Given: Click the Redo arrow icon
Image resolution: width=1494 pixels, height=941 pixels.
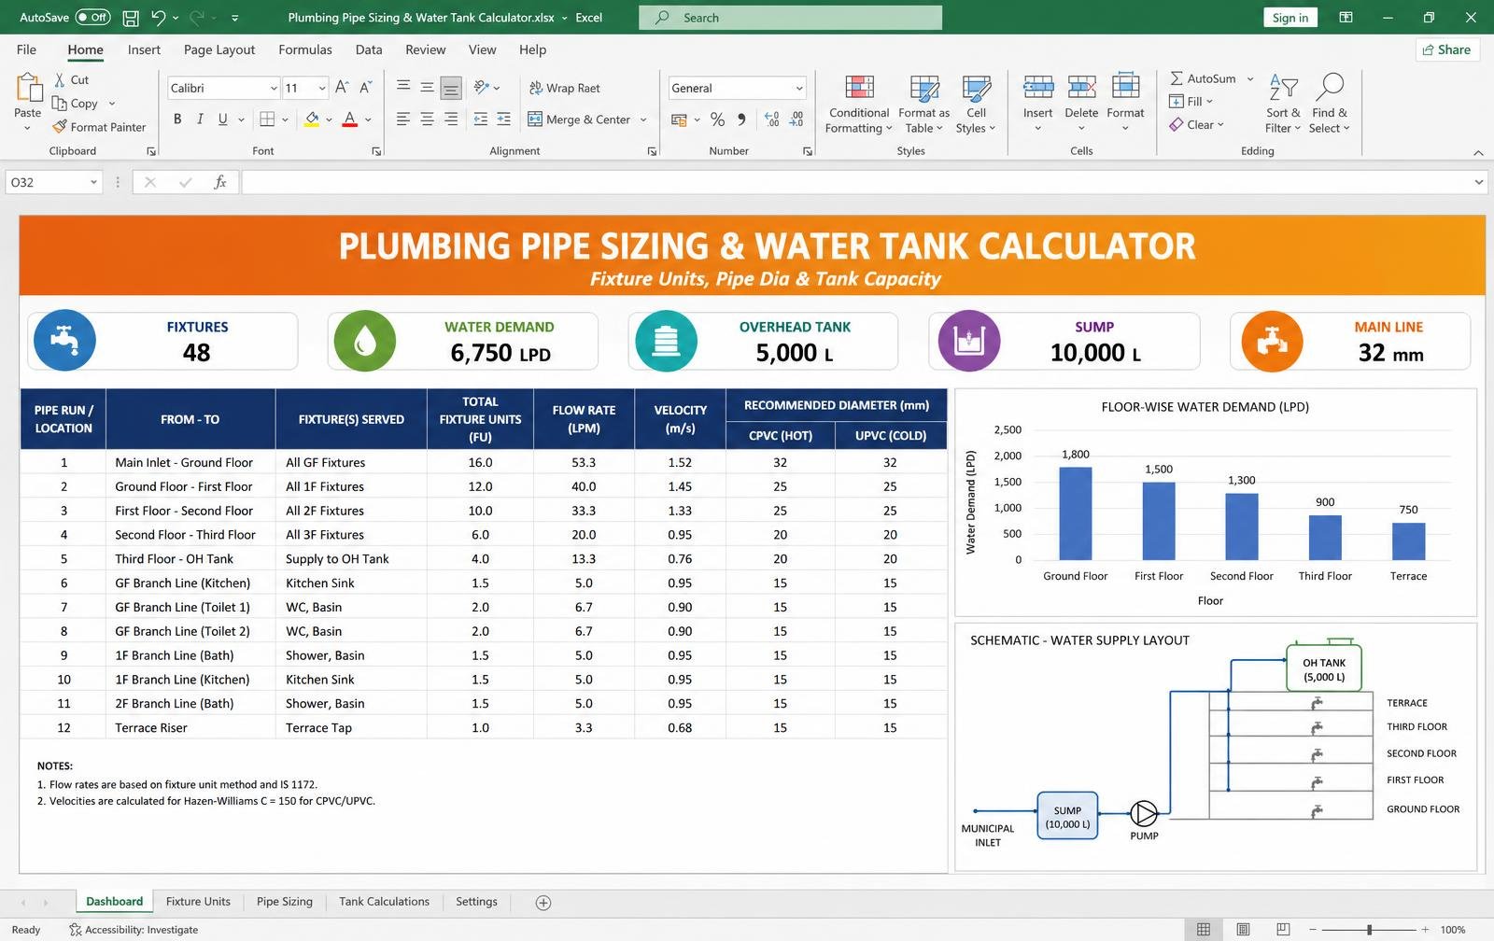Looking at the screenshot, I should click(197, 18).
